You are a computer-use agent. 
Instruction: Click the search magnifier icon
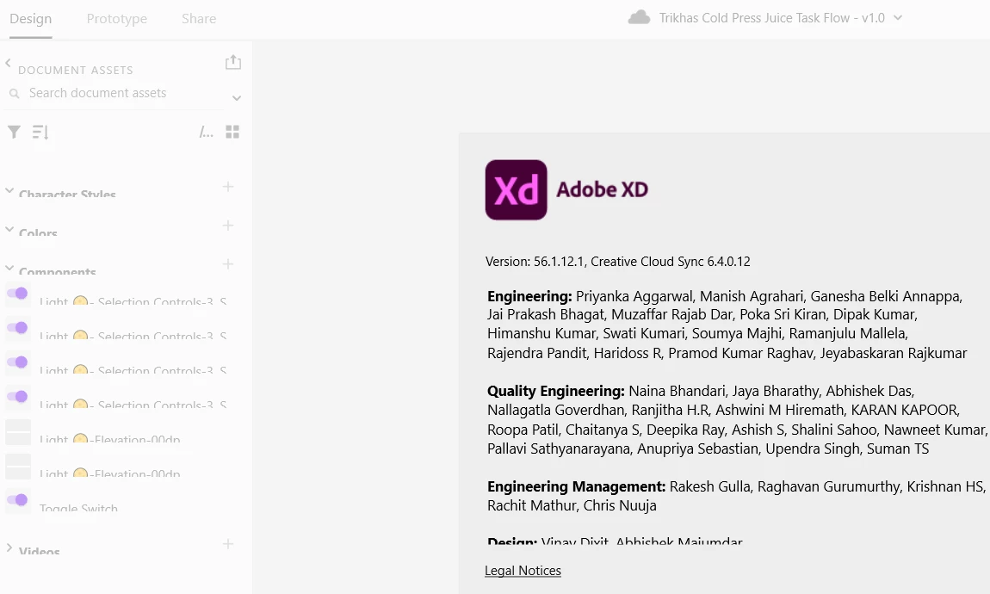click(x=14, y=94)
